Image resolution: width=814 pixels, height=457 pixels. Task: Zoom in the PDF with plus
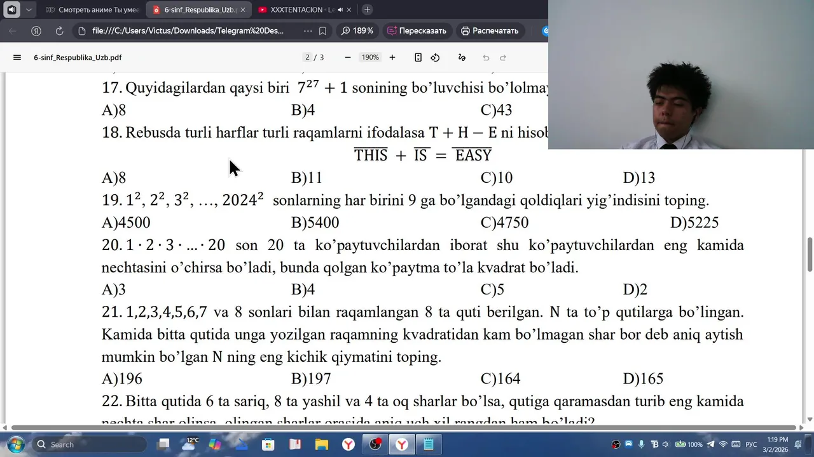click(392, 57)
